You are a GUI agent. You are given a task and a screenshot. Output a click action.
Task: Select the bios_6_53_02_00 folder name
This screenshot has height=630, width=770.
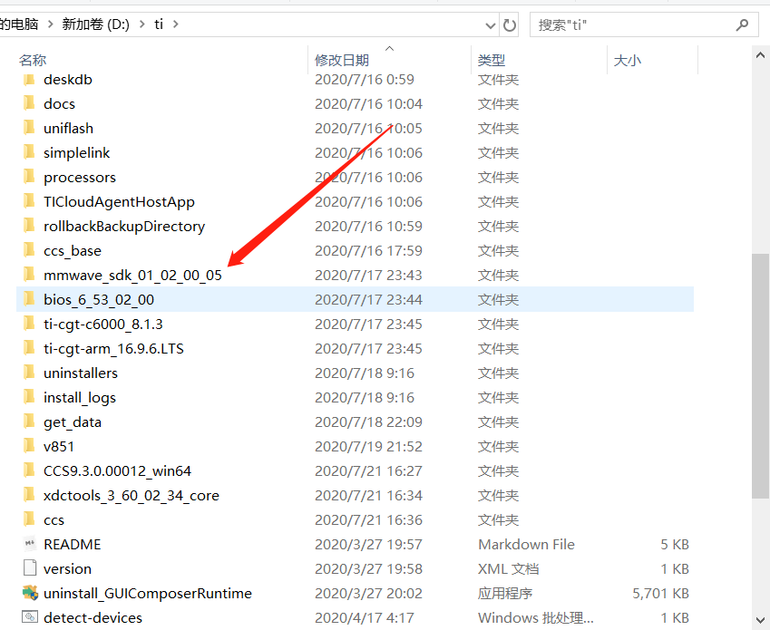coord(99,300)
